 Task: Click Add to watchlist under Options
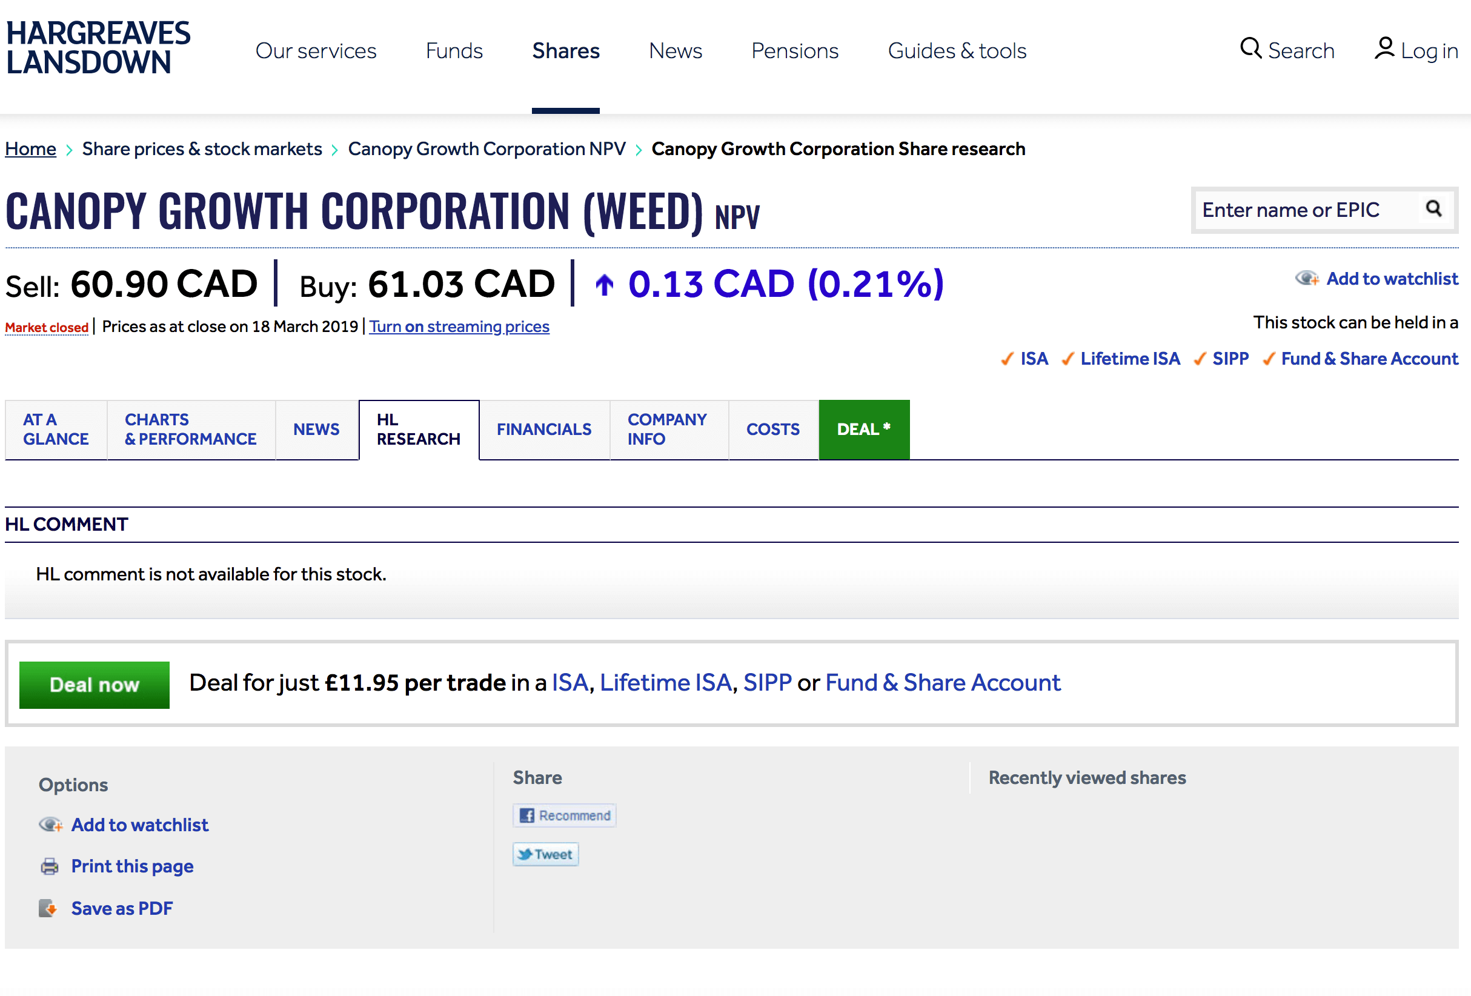[140, 825]
